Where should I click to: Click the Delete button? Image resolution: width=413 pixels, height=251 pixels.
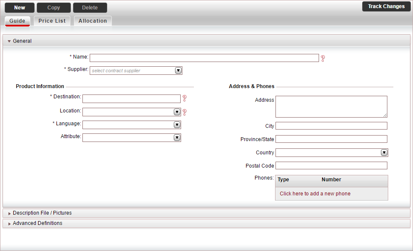90,8
